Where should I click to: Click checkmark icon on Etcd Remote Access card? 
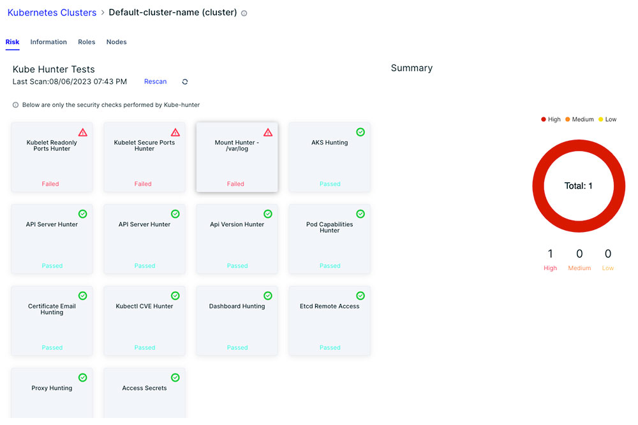click(x=360, y=296)
